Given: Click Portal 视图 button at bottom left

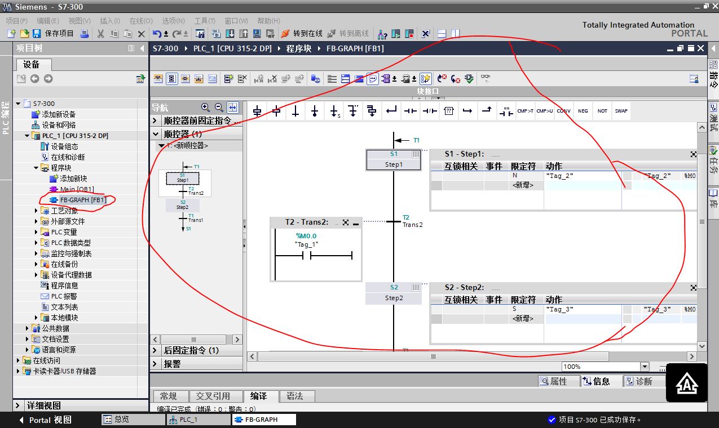Looking at the screenshot, I should coord(45,420).
